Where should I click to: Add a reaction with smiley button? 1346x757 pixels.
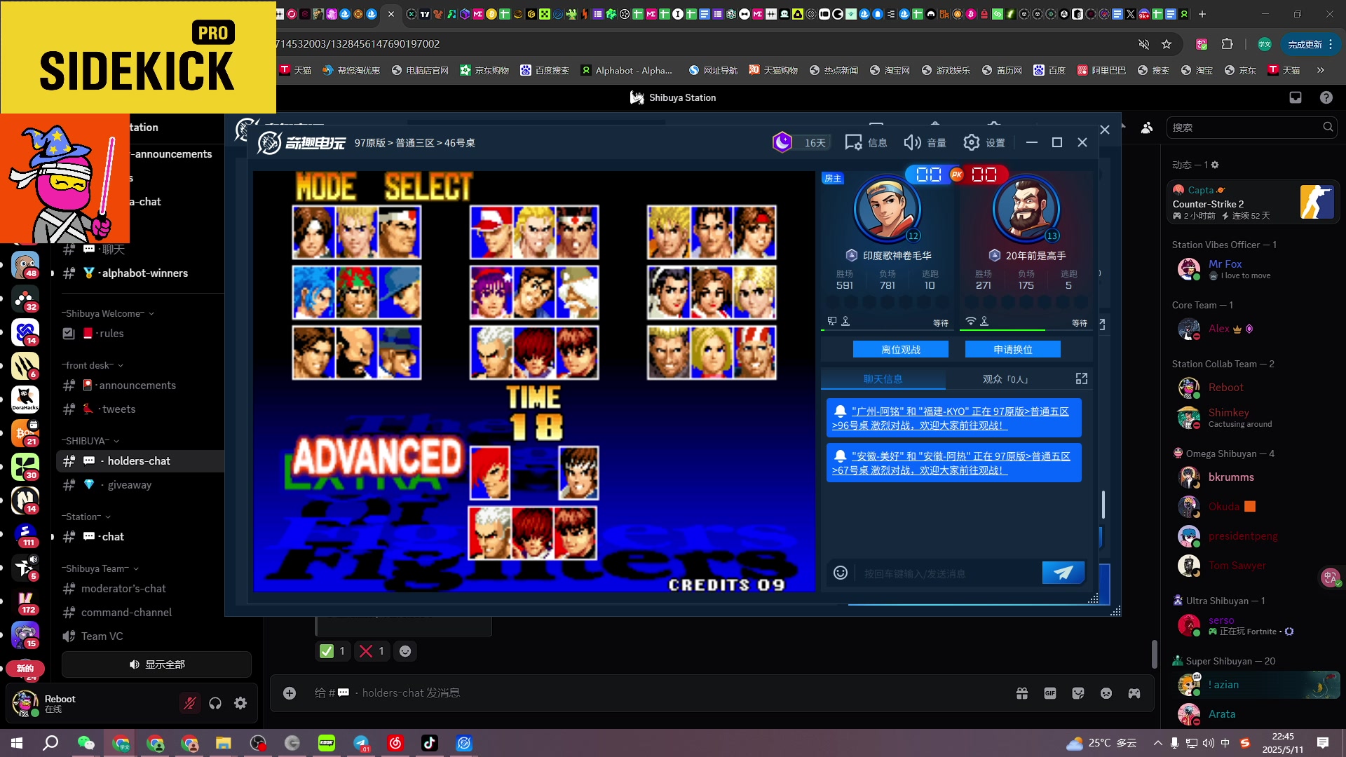405,651
